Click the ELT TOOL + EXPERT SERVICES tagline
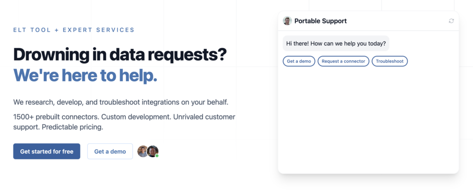 74,30
